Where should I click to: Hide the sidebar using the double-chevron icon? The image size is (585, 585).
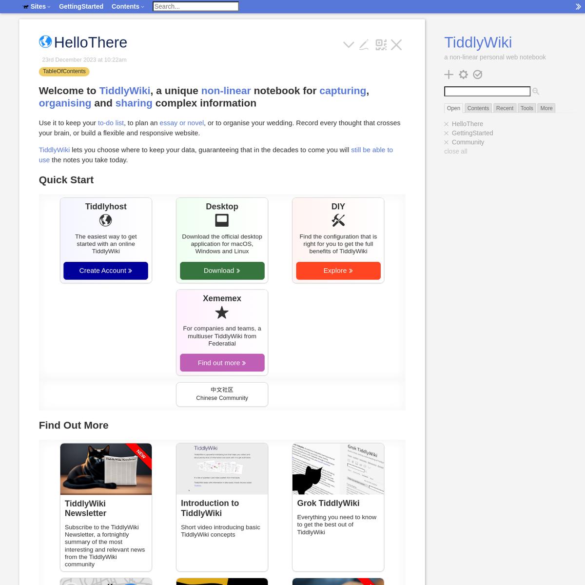pos(578,6)
